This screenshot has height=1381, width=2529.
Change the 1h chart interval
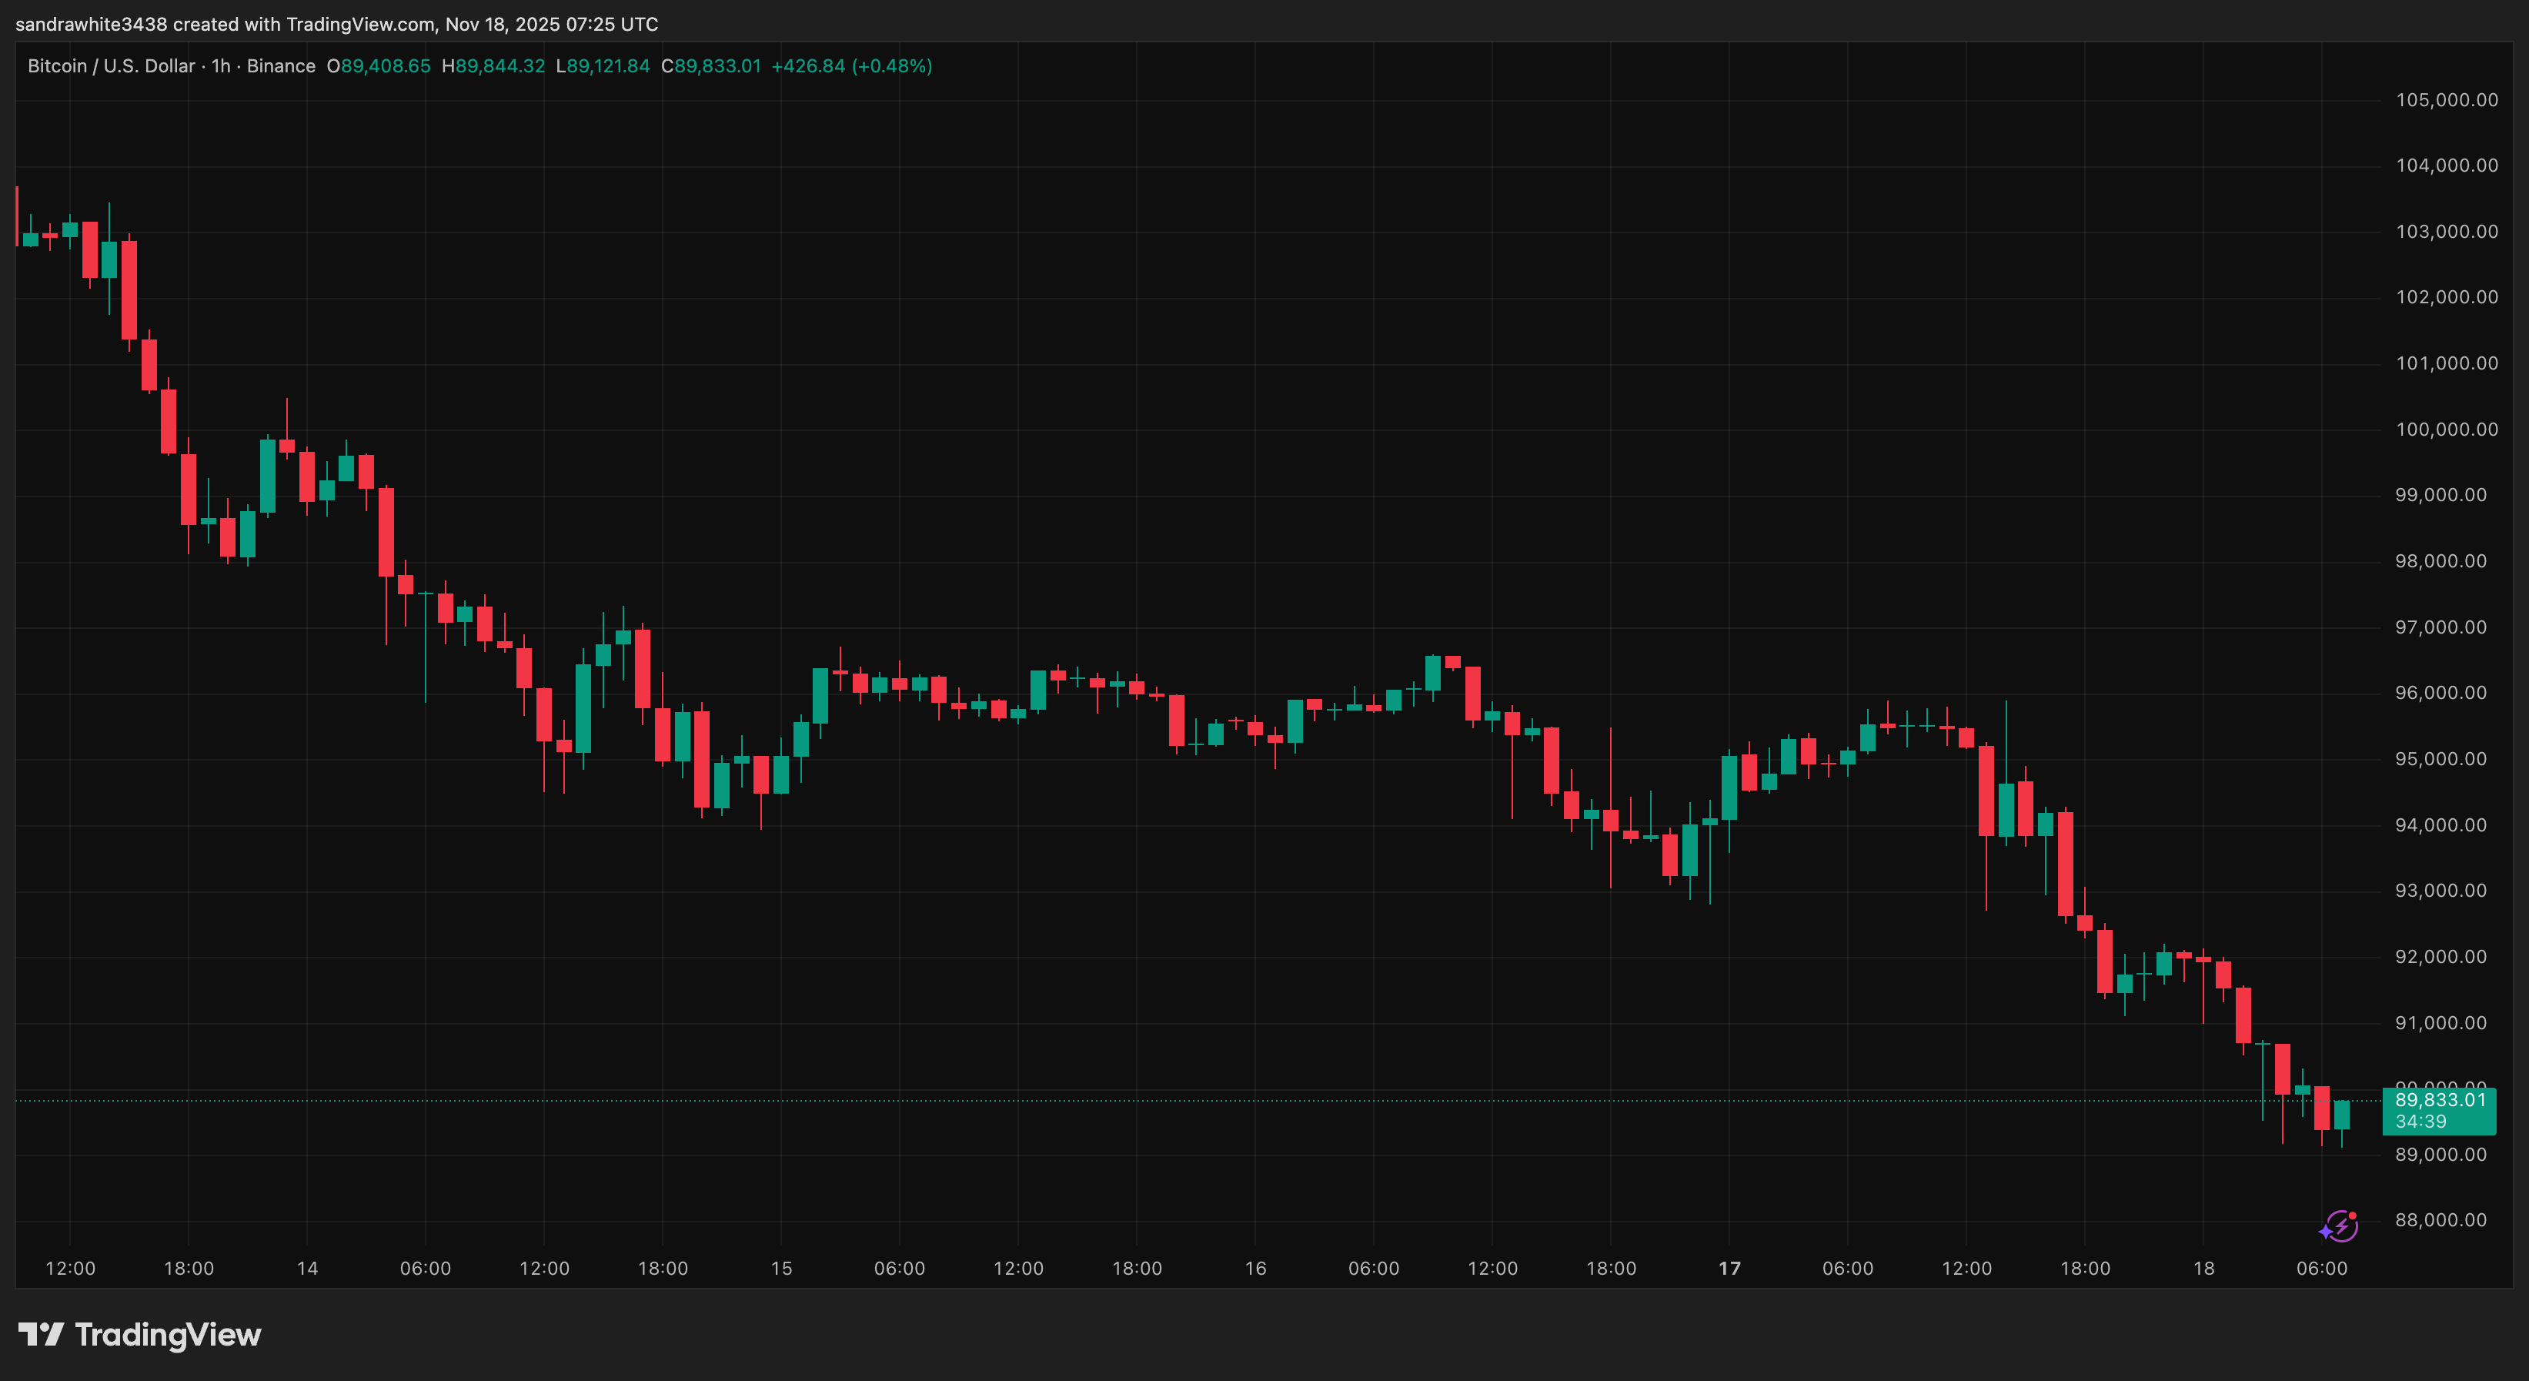[221, 65]
